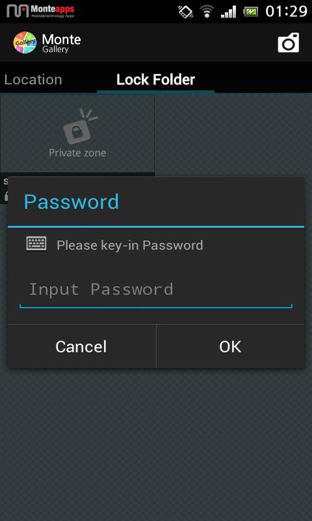Tap the Wi-Fi status icon
The width and height of the screenshot is (312, 521).
[x=207, y=12]
